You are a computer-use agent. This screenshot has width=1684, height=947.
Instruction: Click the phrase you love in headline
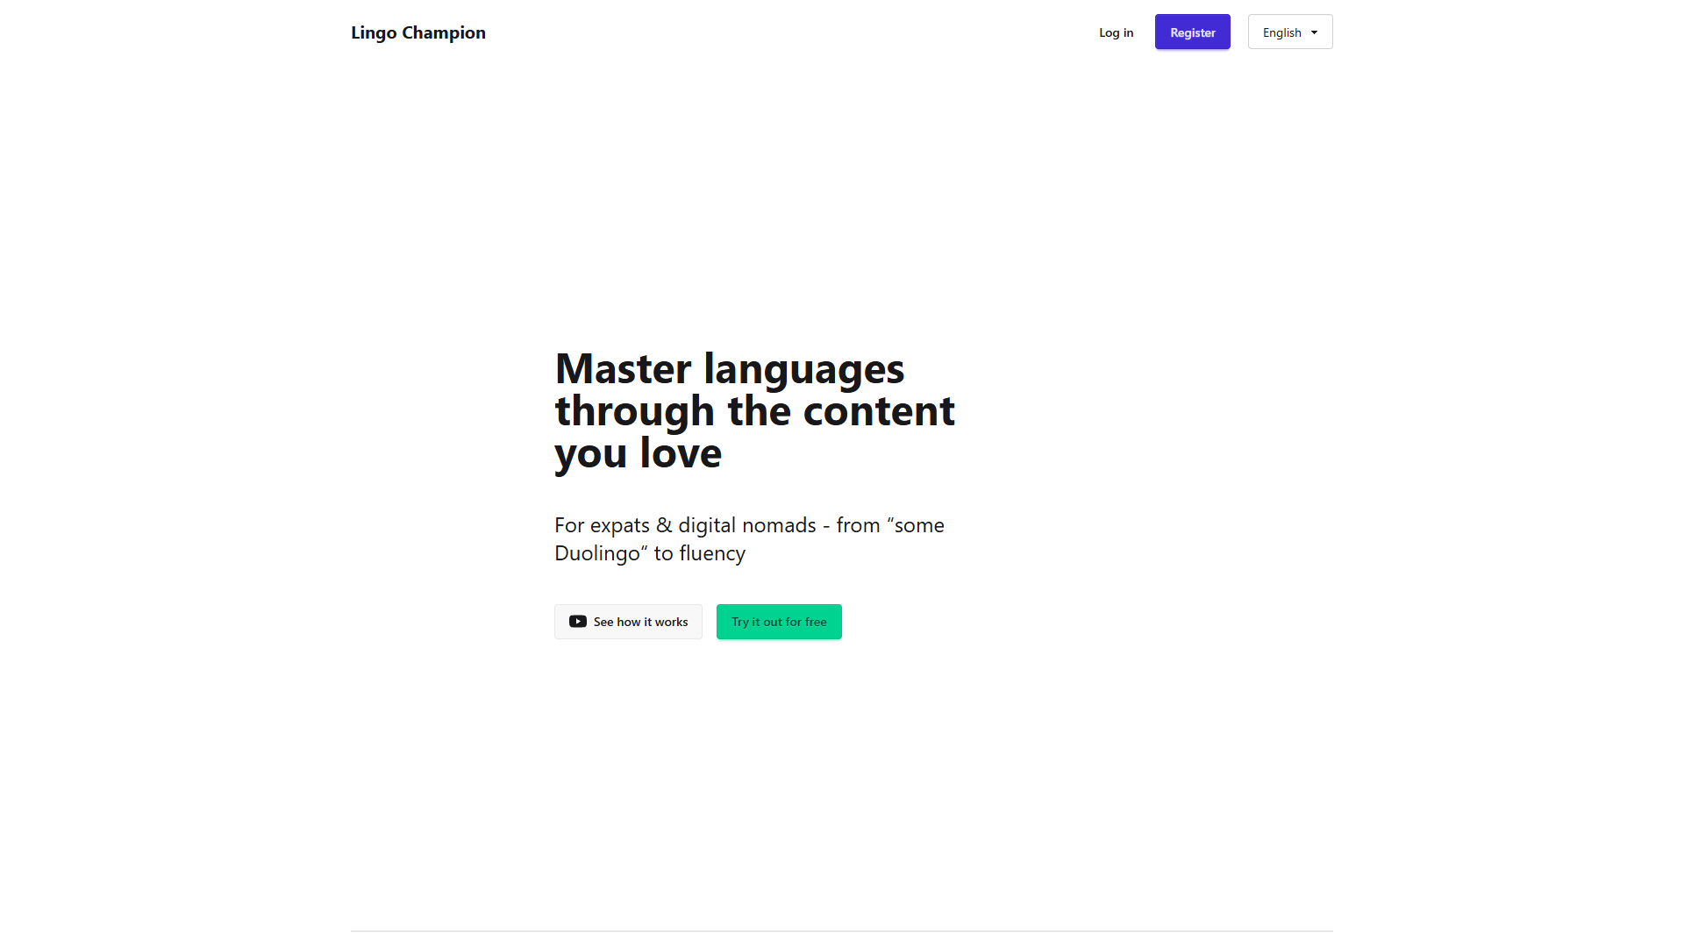tap(638, 453)
